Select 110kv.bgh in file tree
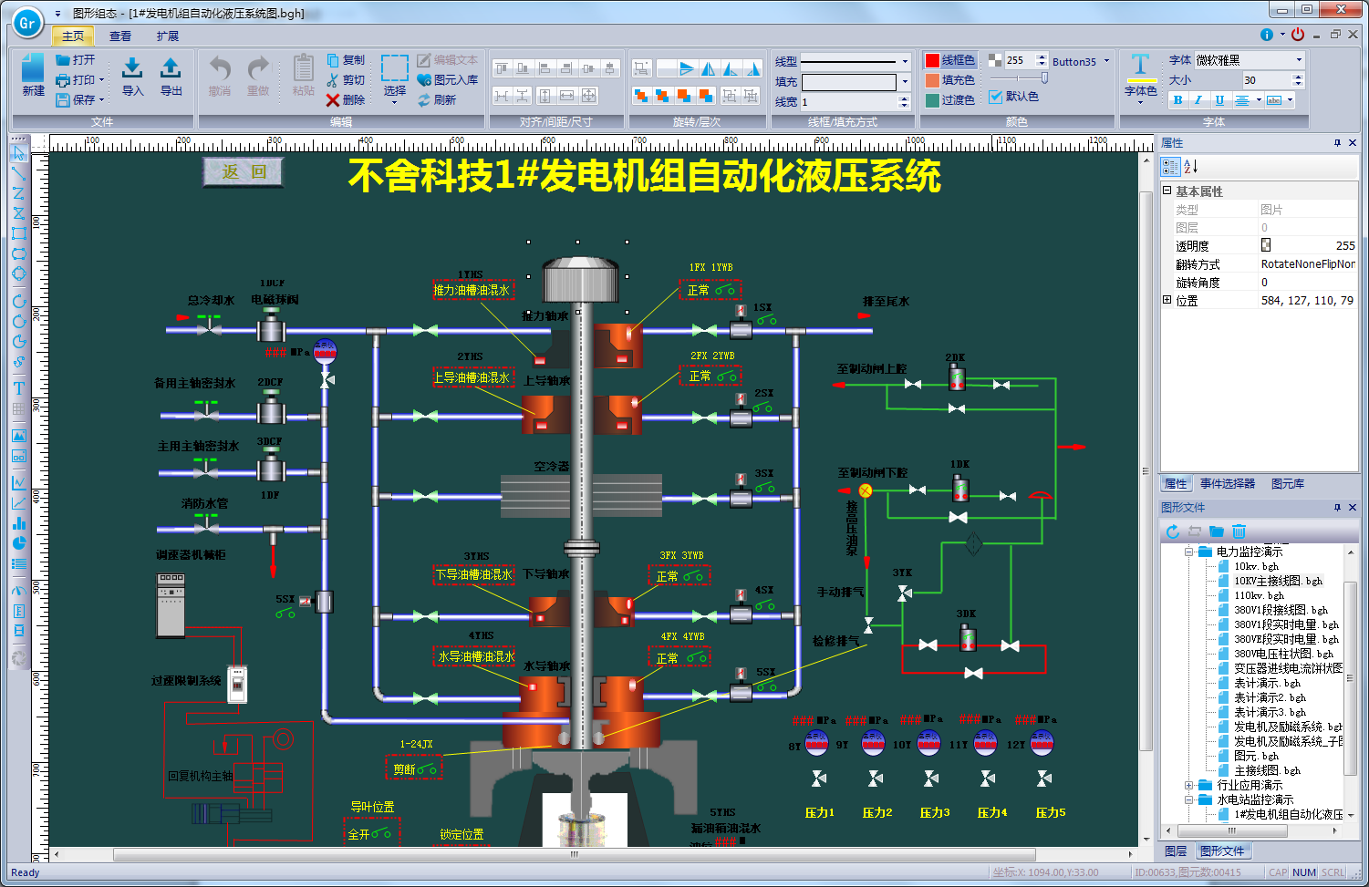1369x887 pixels. 1259,595
